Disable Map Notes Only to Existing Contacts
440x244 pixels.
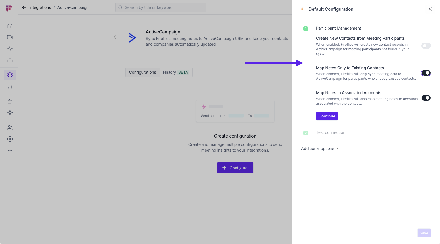click(426, 73)
